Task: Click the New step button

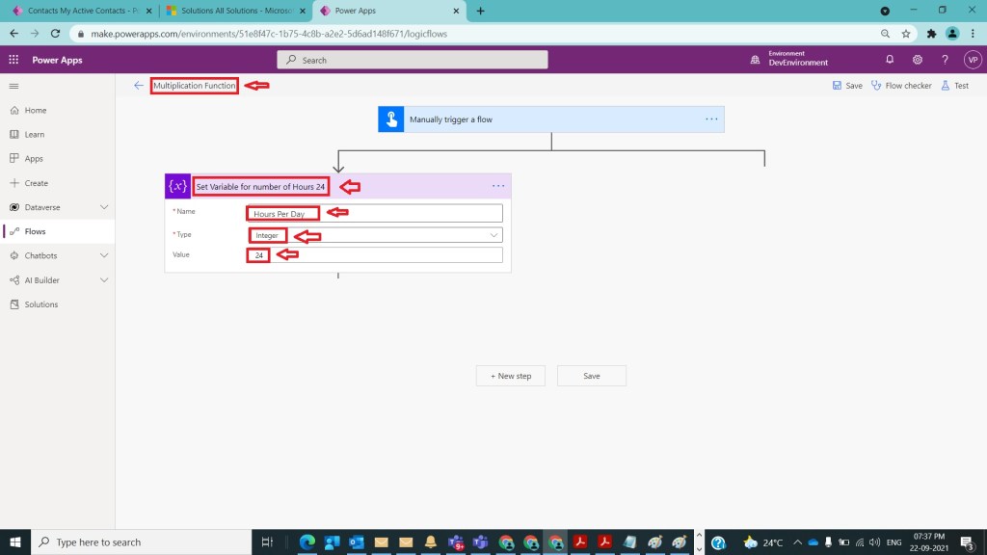Action: 511,376
